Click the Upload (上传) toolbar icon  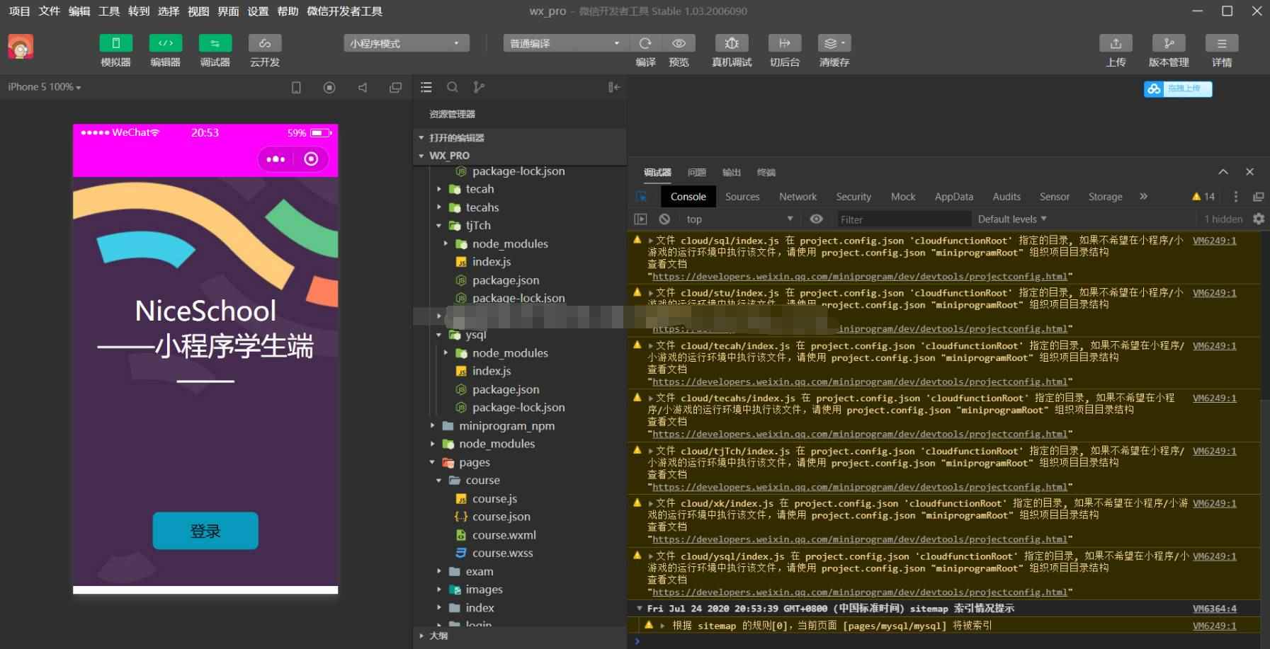coord(1116,43)
